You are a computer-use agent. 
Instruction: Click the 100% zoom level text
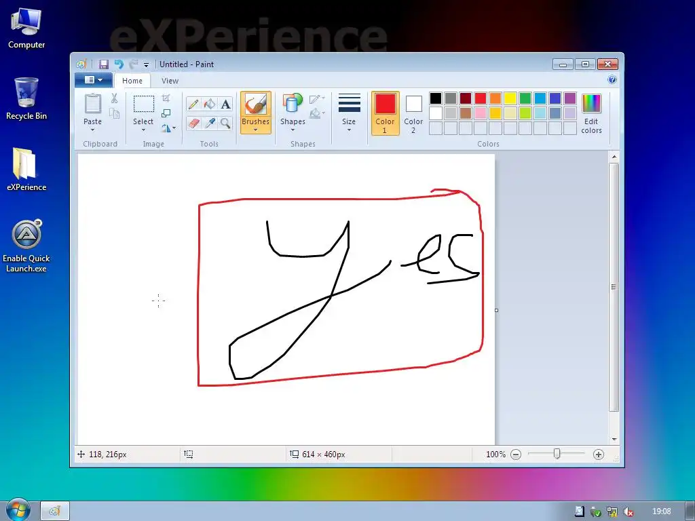[495, 454]
